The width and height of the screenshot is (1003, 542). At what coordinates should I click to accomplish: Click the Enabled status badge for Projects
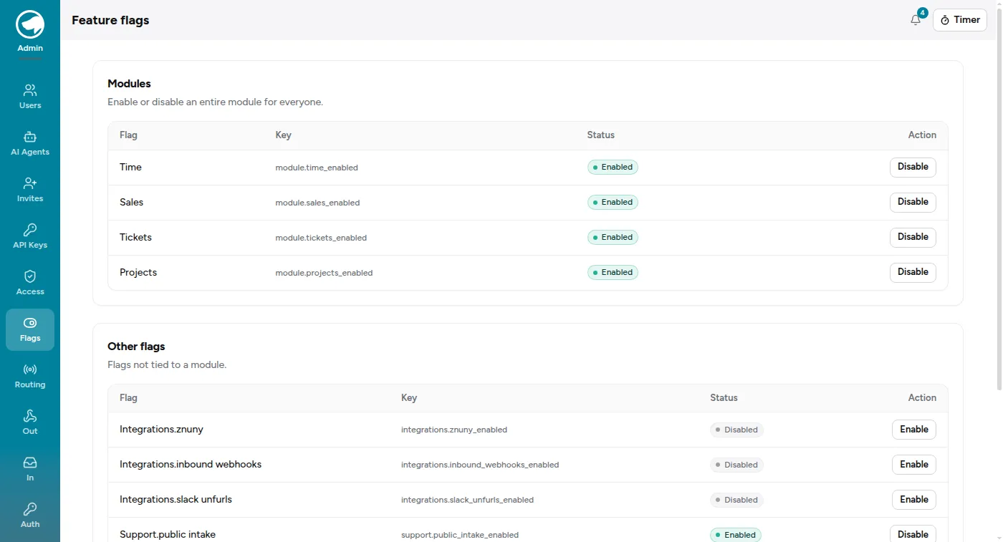(x=613, y=272)
